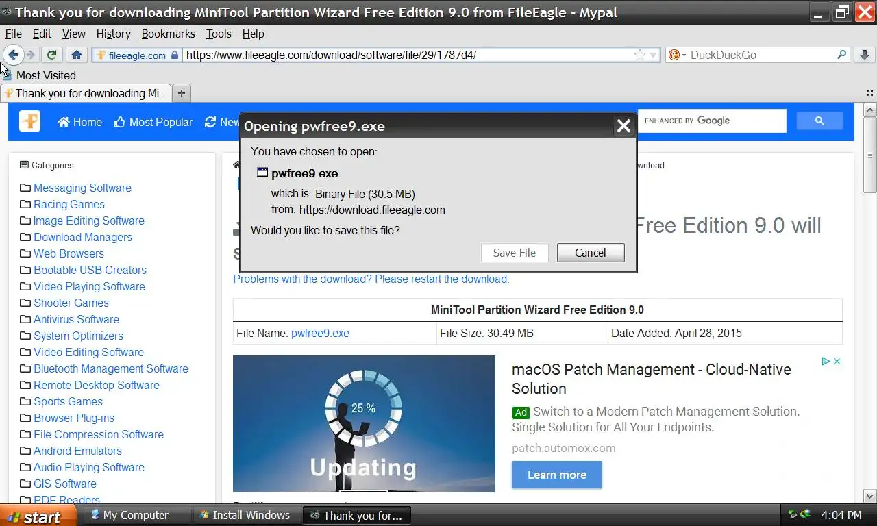Open the DuckDuckGo search engine selector icon
Image resolution: width=877 pixels, height=526 pixels.
pyautogui.click(x=676, y=55)
